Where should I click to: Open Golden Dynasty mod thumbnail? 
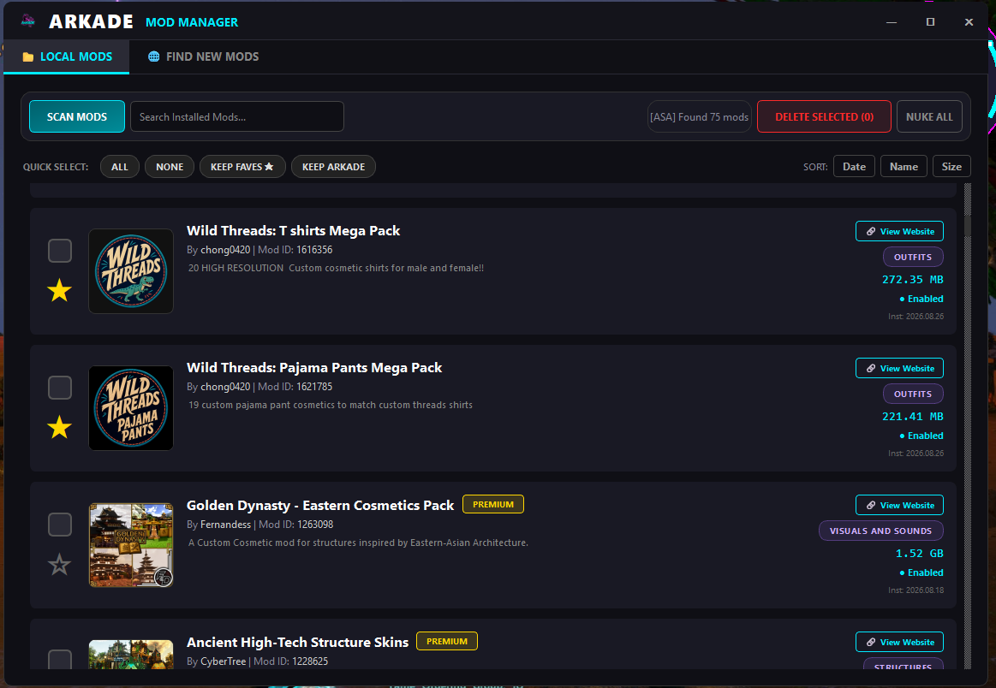click(131, 545)
